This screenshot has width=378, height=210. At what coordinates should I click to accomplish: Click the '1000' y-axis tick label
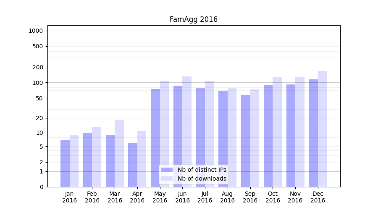click(36, 31)
